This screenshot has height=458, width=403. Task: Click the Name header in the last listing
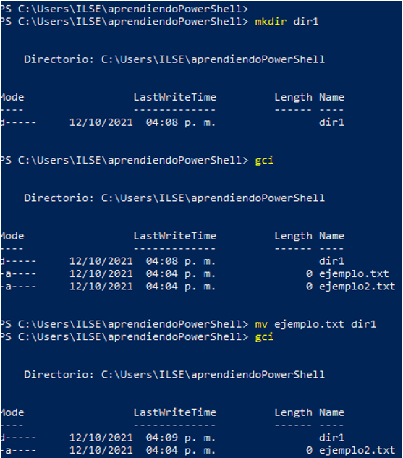click(x=331, y=412)
